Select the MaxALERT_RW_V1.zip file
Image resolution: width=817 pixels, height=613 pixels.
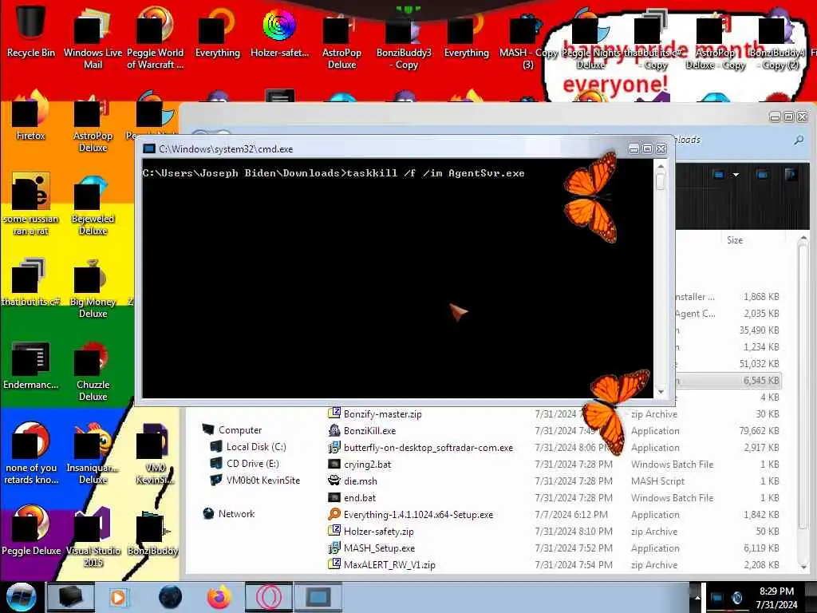(389, 564)
